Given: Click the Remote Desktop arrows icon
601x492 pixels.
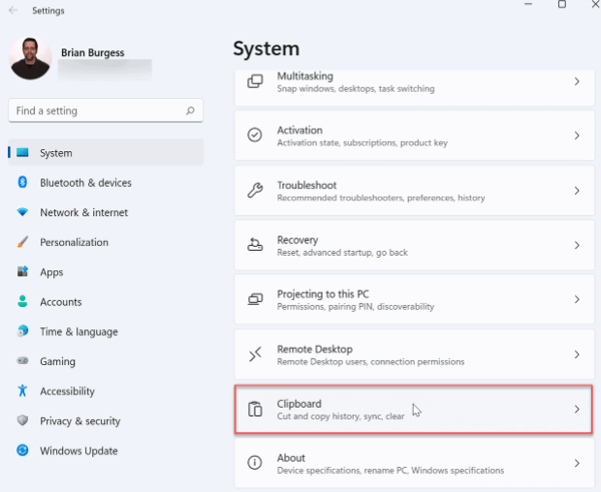Looking at the screenshot, I should [255, 354].
